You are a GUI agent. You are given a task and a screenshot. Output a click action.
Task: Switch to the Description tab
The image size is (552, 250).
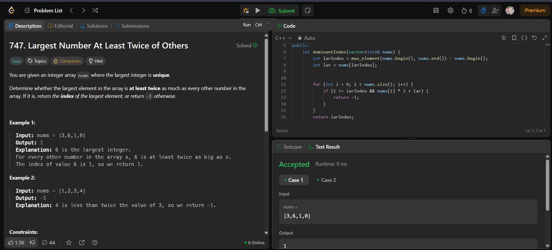pos(25,26)
